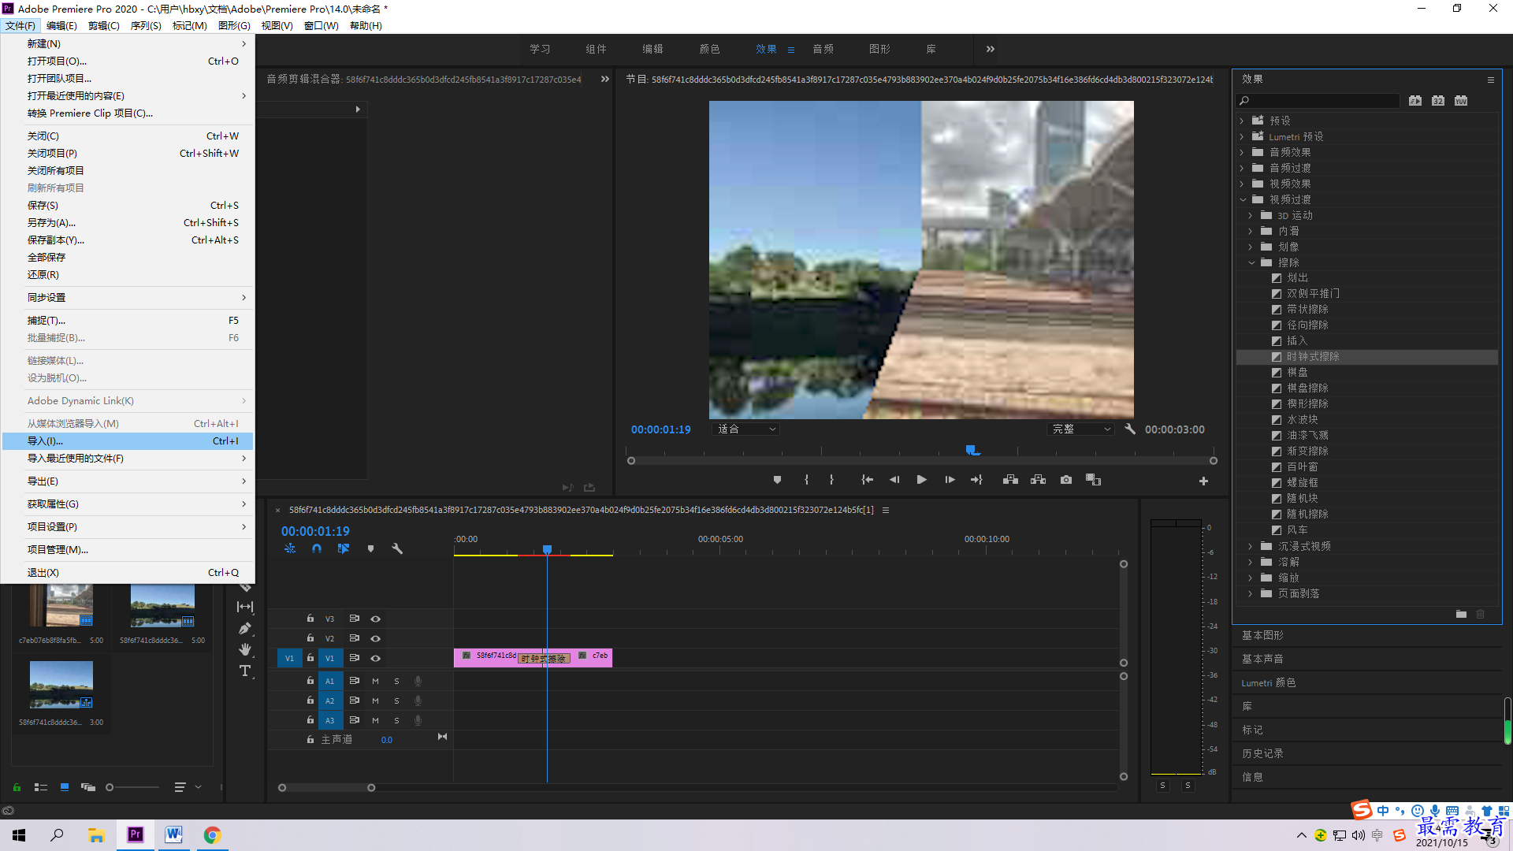Viewport: 1513px width, 851px height.
Task: Expand the 页面剥落 folder
Action: [x=1251, y=593]
